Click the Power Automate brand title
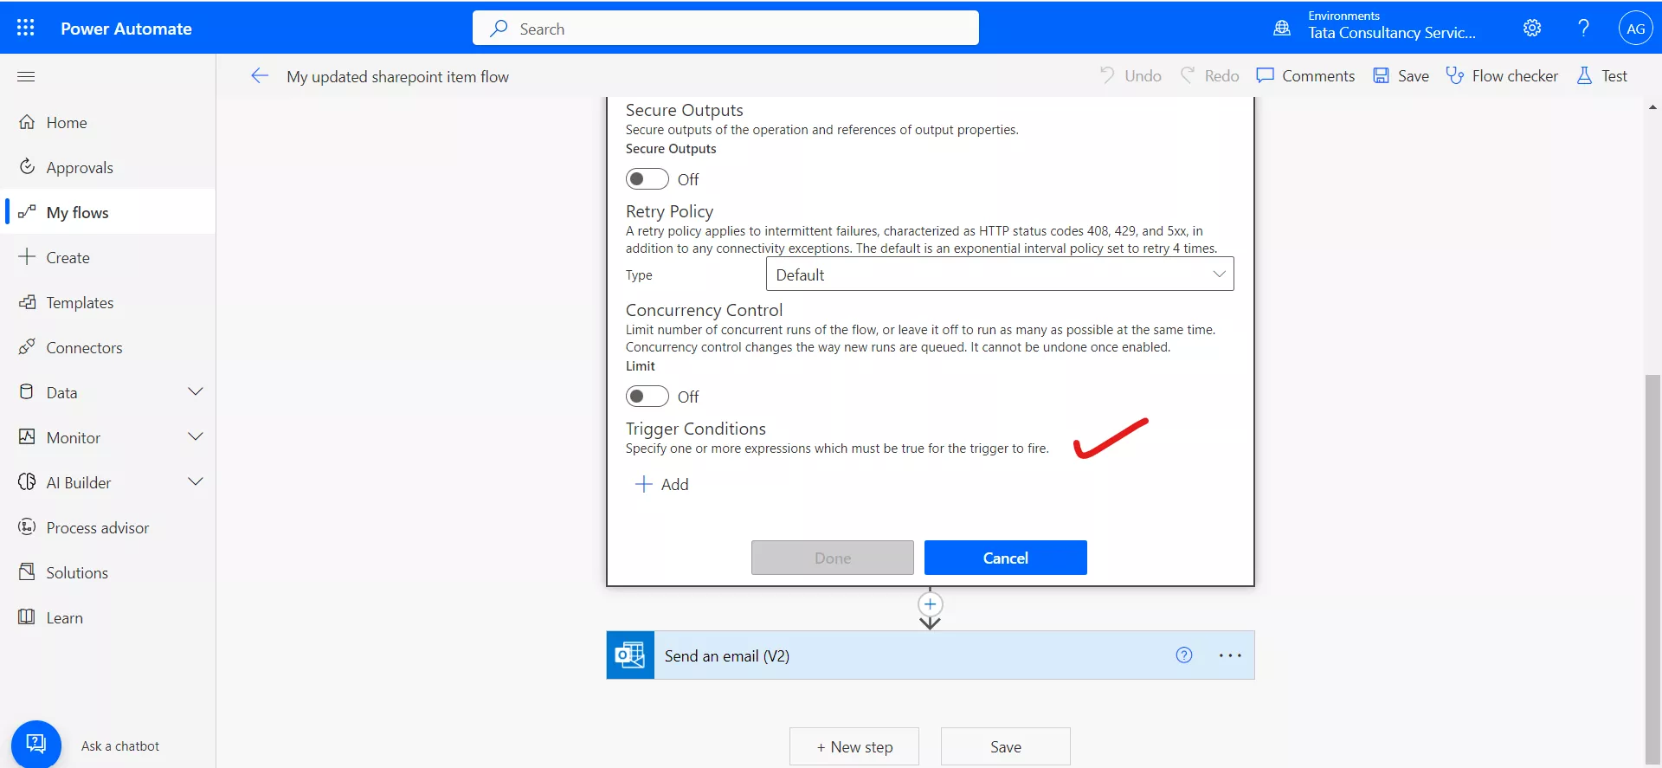 click(x=126, y=28)
